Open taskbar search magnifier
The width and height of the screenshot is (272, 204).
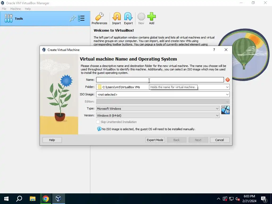[x=19, y=199]
